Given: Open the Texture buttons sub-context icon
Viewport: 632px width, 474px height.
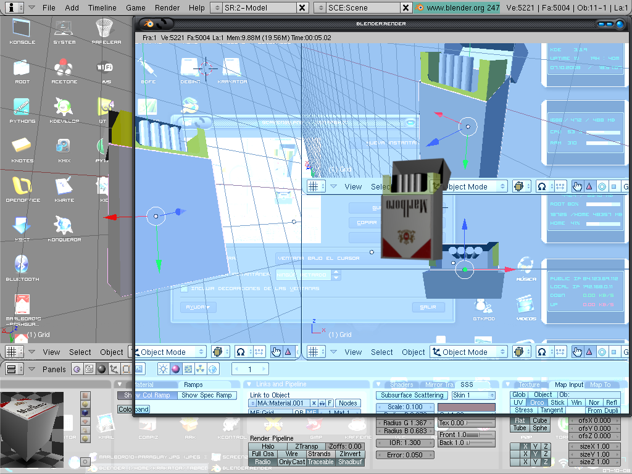Looking at the screenshot, I should coord(188,369).
